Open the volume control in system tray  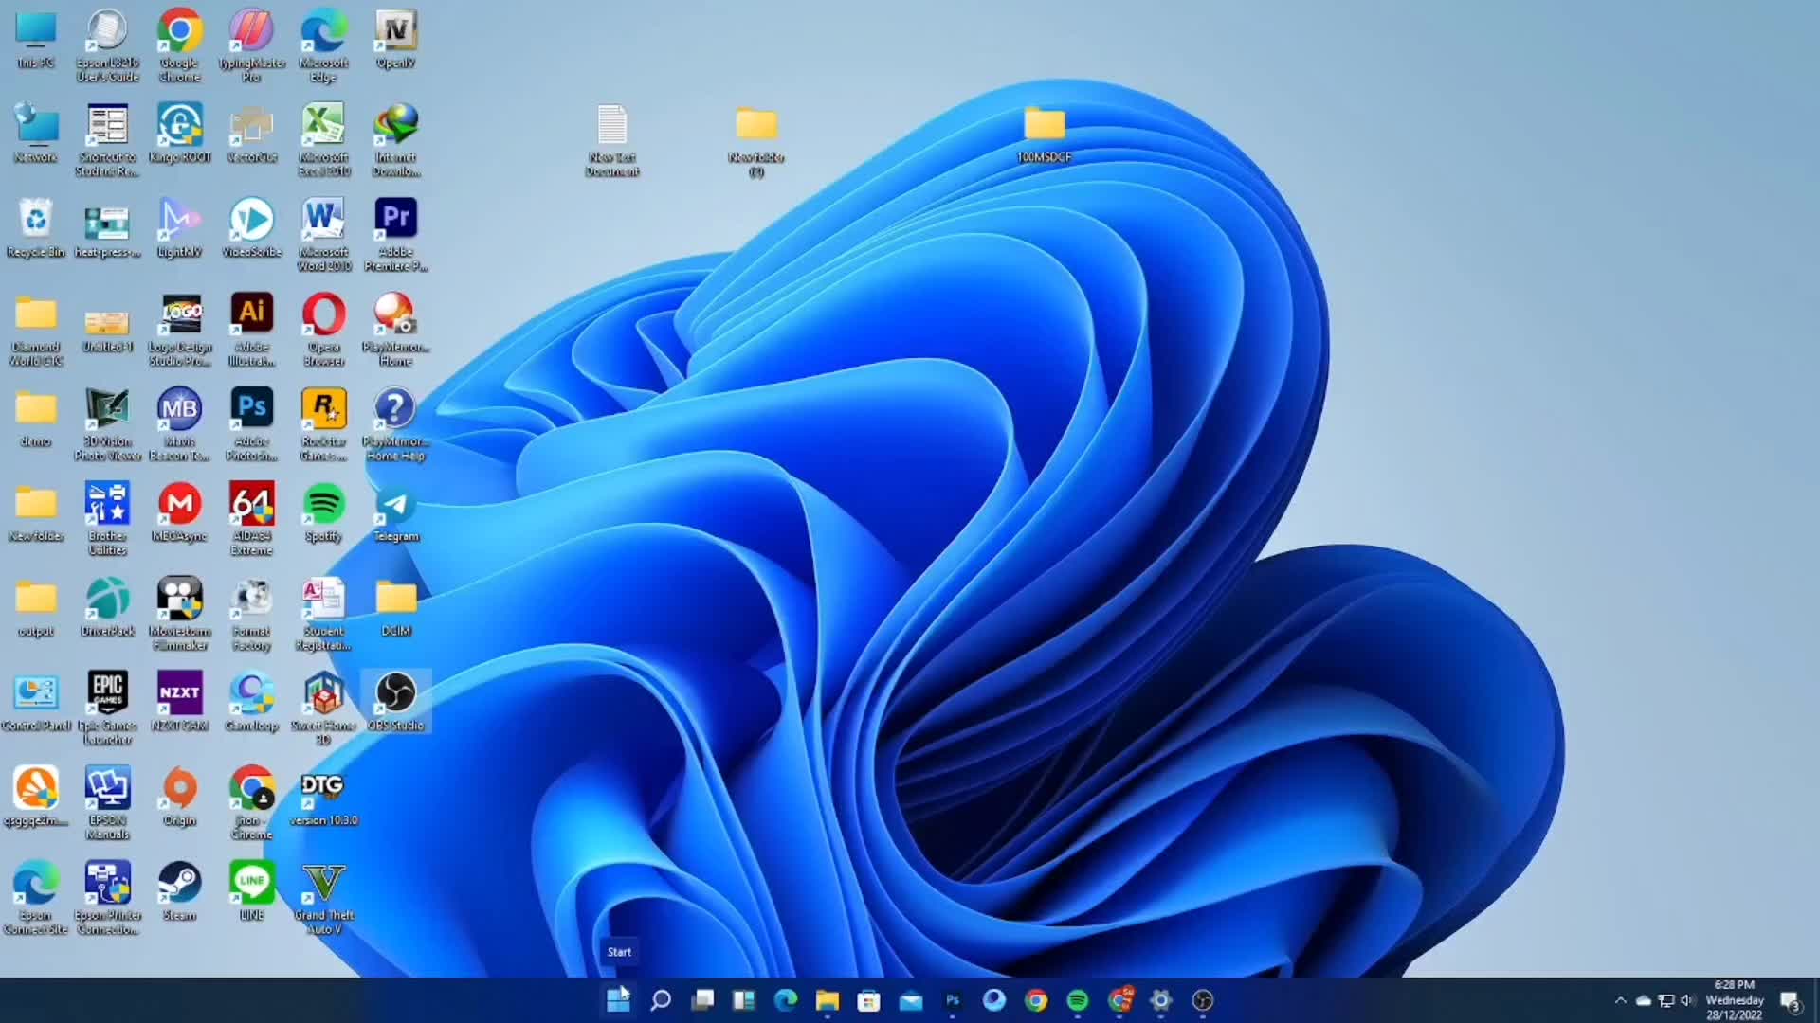1686,1000
